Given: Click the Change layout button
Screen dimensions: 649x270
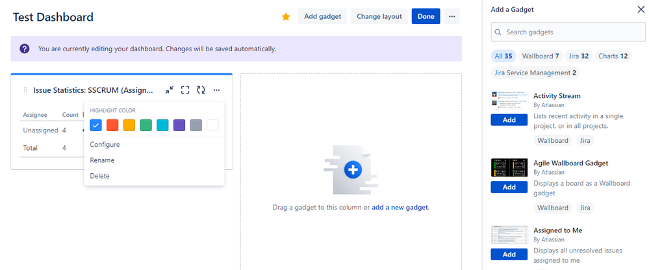Looking at the screenshot, I should pos(379,16).
